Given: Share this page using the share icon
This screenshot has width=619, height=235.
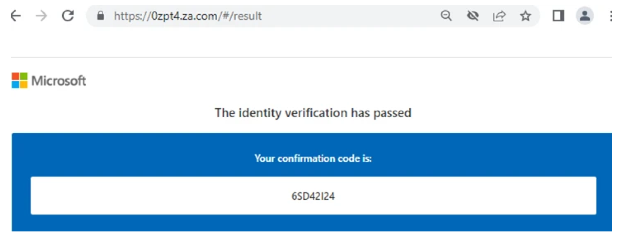Looking at the screenshot, I should point(499,16).
